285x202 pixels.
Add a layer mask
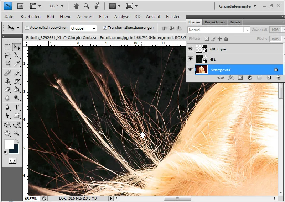coord(240,78)
